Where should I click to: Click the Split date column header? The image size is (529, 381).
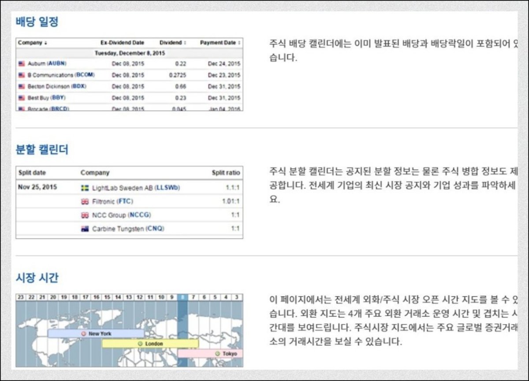pos(32,173)
